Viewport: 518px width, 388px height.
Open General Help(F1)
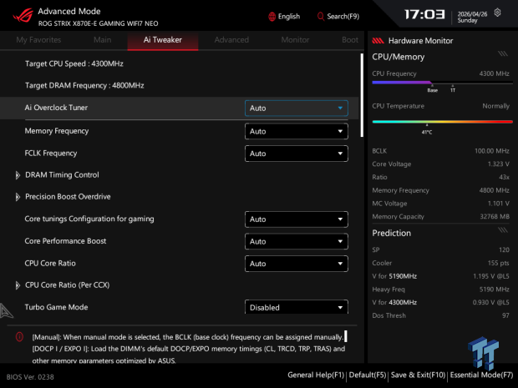[316, 375]
